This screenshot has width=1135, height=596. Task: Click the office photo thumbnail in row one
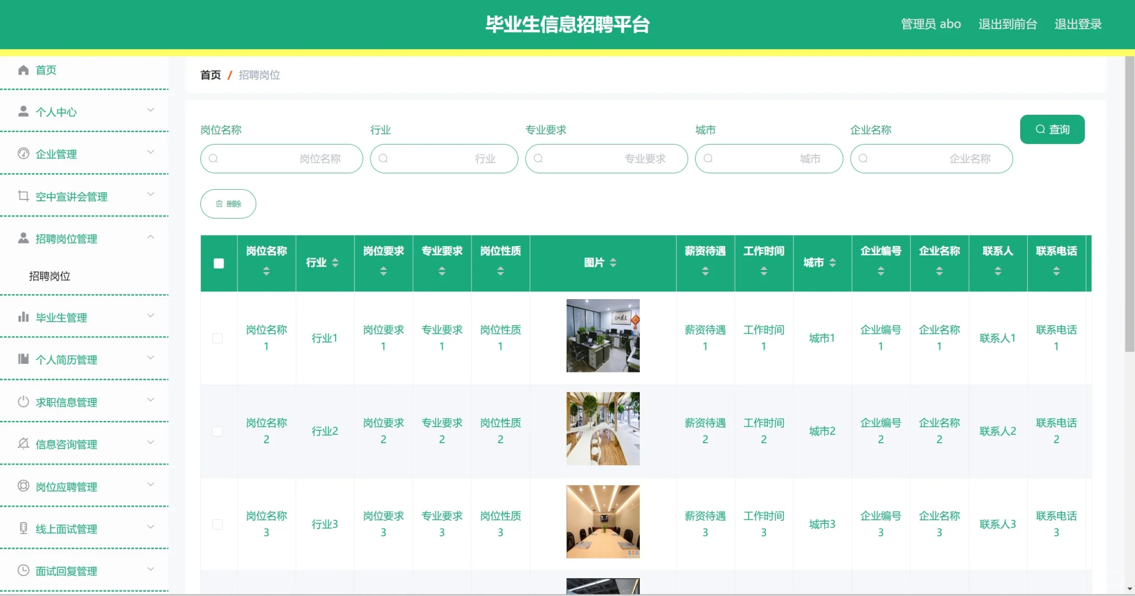(602, 336)
